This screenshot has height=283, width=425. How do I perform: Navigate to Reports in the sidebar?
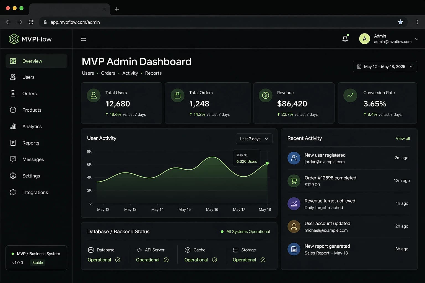point(36,143)
